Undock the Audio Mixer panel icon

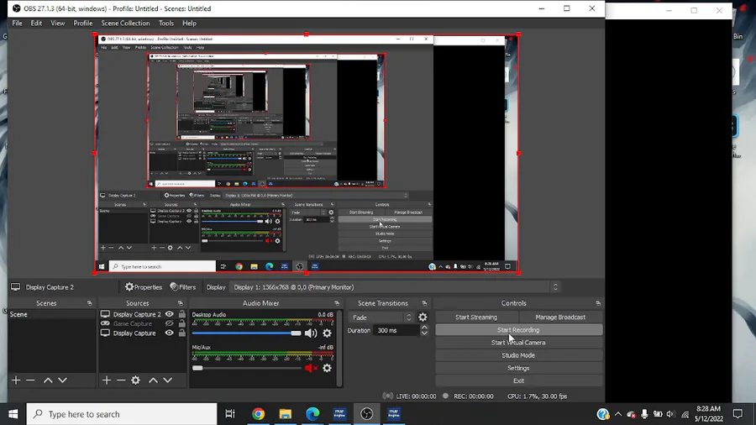tap(337, 303)
